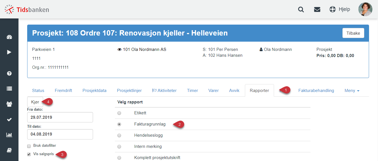378x161 pixels.
Task: Open the Fakturabehandling tab
Action: (x=316, y=91)
